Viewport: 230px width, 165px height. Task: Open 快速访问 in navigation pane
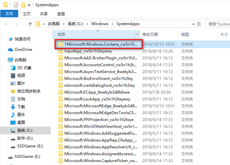[x=19, y=39]
